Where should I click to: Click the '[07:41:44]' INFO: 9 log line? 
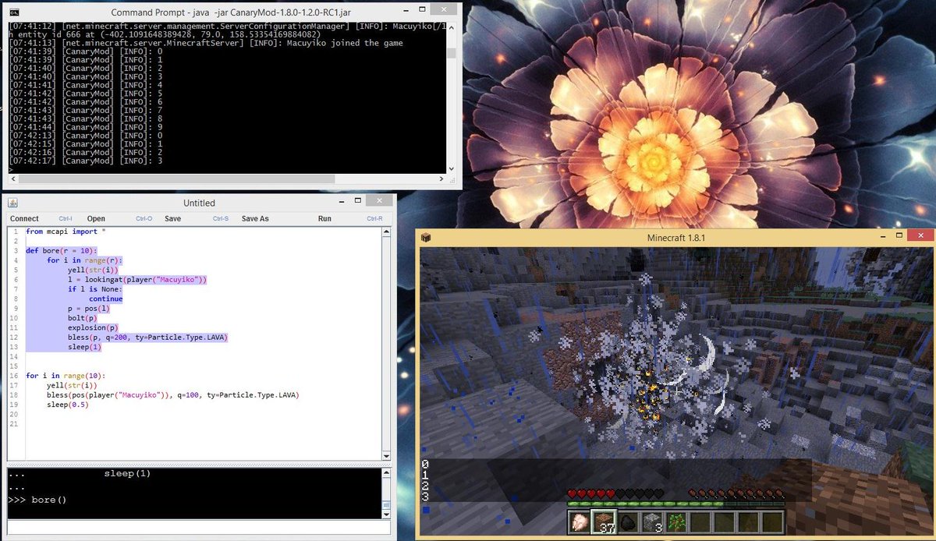[x=85, y=126]
